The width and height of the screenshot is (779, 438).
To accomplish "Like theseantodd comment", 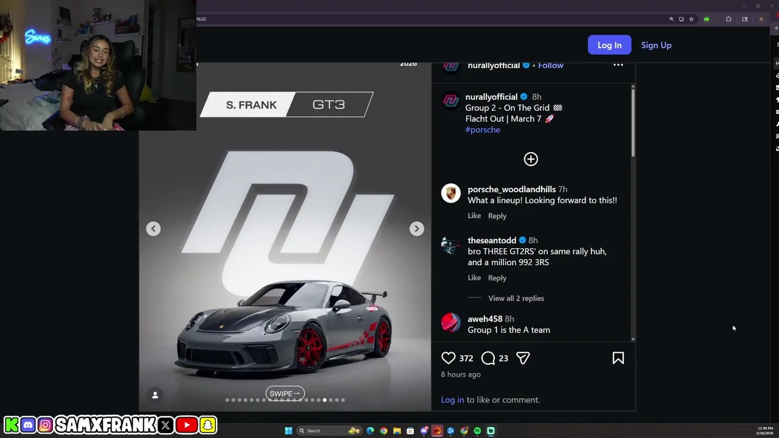I will tap(474, 278).
